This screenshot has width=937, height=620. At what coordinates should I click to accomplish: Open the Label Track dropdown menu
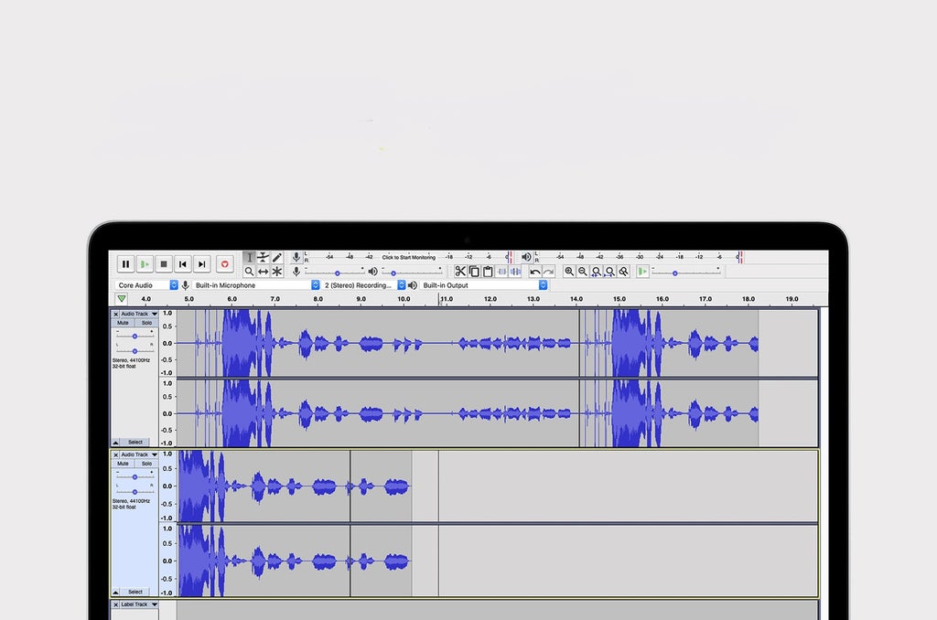click(140, 604)
